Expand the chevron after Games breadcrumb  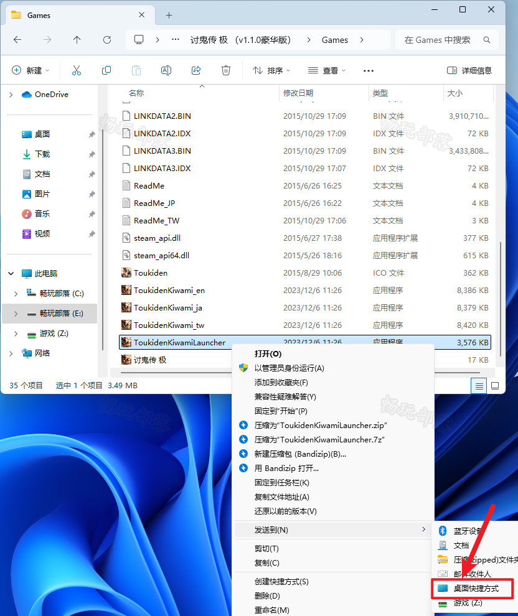point(362,40)
